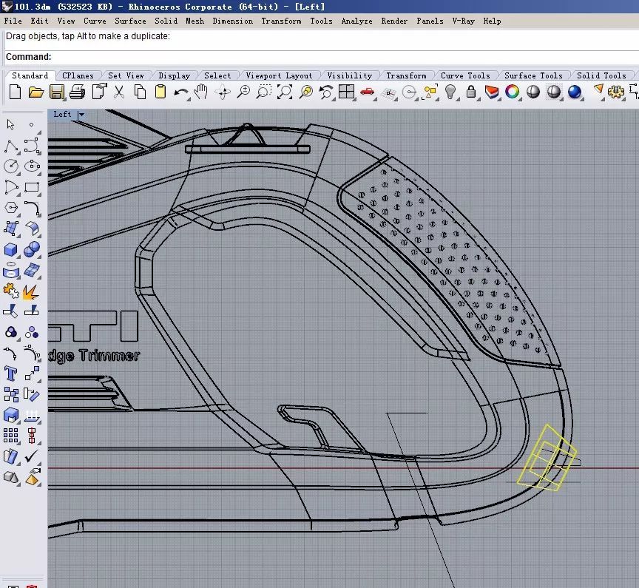This screenshot has height=588, width=639.
Task: Toggle the four-viewport layout icon
Action: tap(346, 92)
